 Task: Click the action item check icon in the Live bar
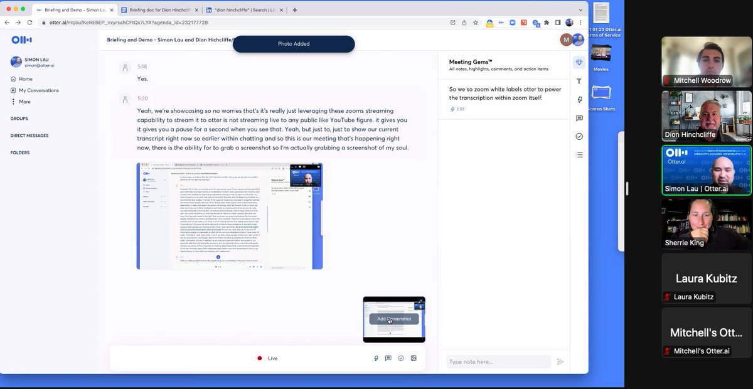(x=401, y=358)
